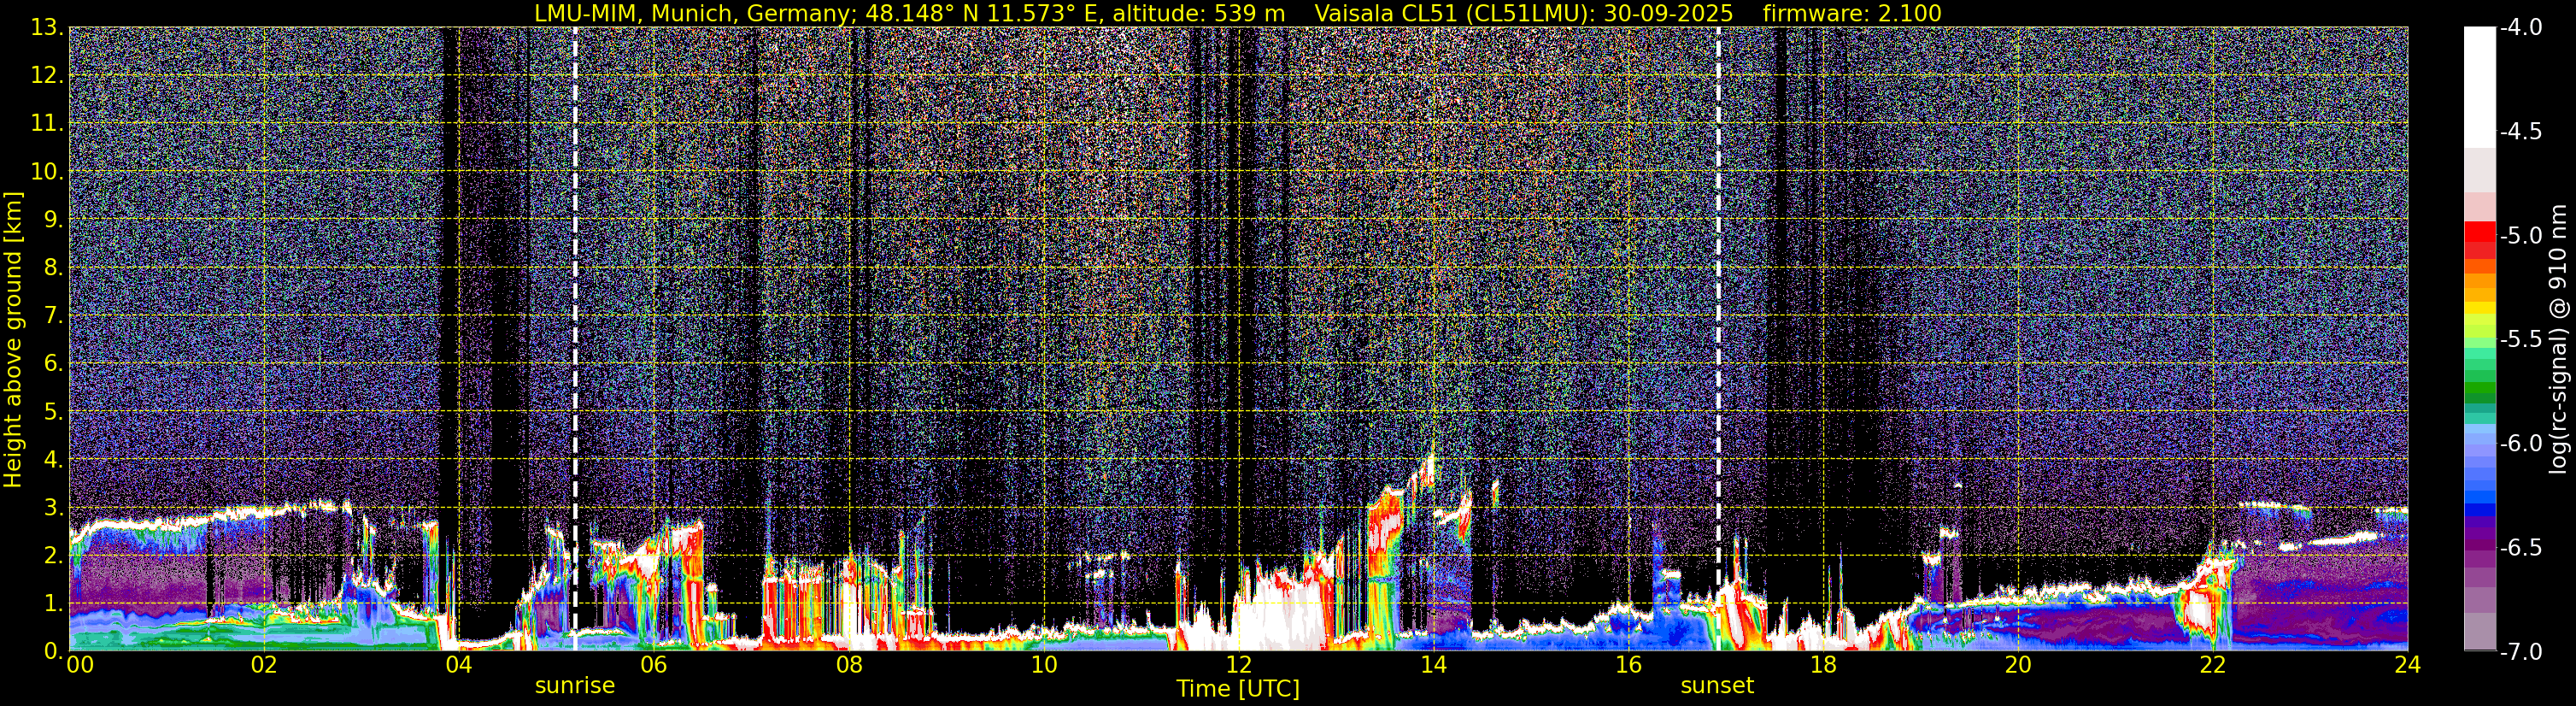The width and height of the screenshot is (2576, 706).
Task: Click the '12.' height axis tick label
Action: (x=47, y=76)
